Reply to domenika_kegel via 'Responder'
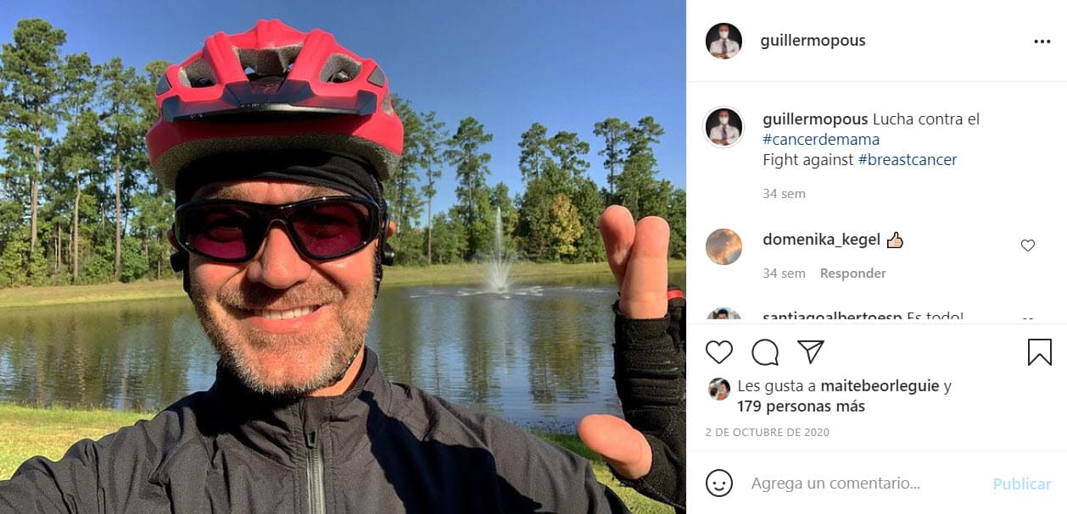The image size is (1067, 514). (852, 273)
